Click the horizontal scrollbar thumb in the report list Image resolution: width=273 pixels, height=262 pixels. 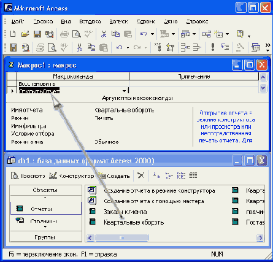[121, 237]
